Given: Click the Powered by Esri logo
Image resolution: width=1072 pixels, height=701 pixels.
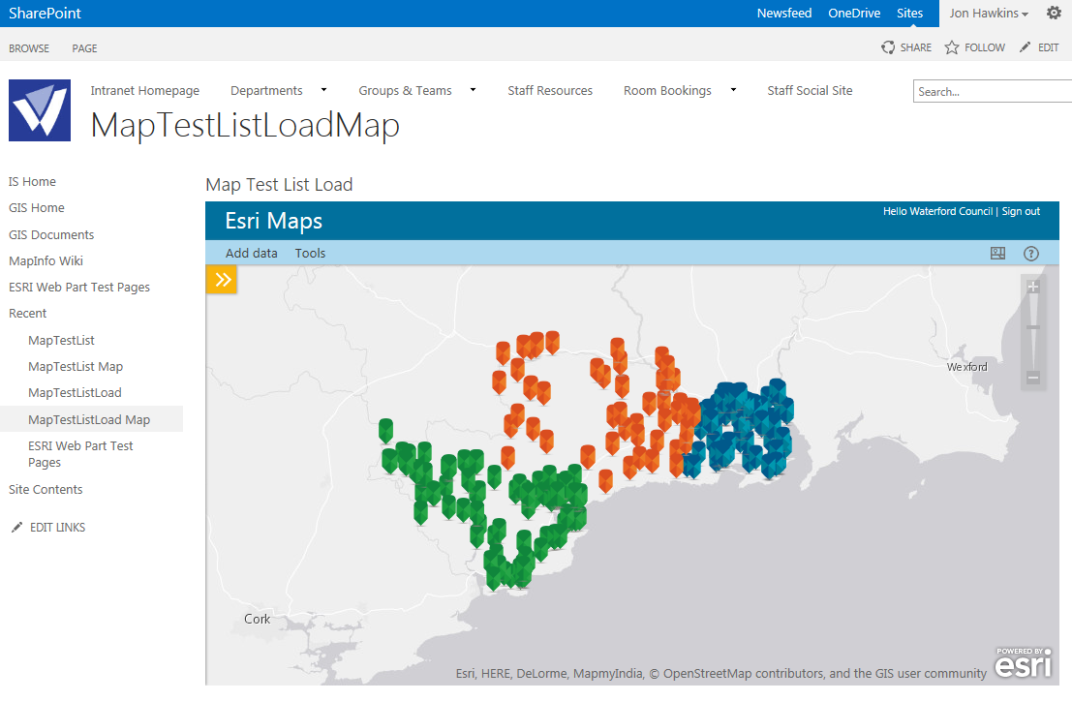Looking at the screenshot, I should [1024, 662].
